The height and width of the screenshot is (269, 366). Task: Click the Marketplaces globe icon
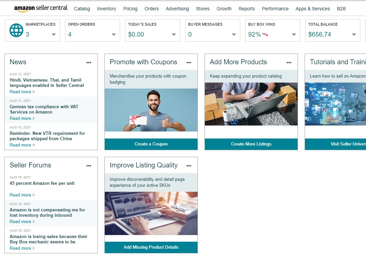click(16, 30)
